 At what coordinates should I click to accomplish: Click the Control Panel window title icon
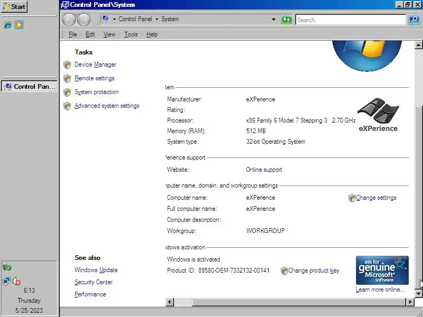click(65, 5)
